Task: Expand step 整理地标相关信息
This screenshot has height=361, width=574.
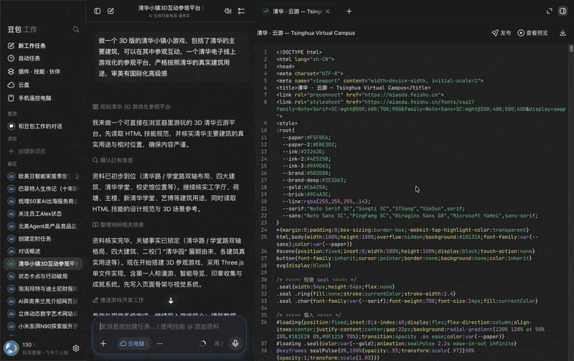Action: pyautogui.click(x=118, y=225)
